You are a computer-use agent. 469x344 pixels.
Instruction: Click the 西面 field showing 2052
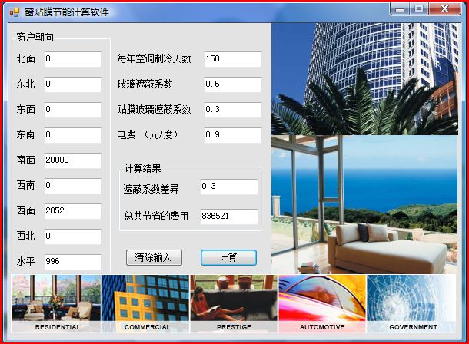pos(73,211)
